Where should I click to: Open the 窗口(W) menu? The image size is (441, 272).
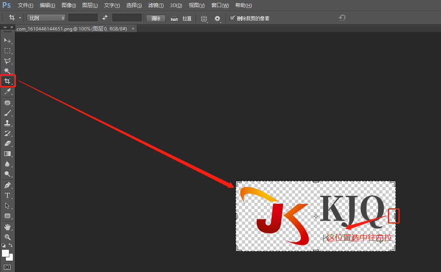click(220, 5)
